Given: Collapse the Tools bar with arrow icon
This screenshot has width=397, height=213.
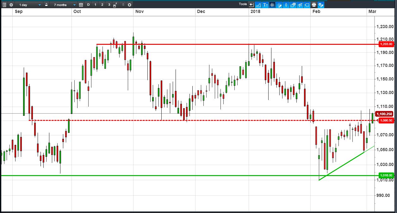Looking at the screenshot, I should (251, 5).
